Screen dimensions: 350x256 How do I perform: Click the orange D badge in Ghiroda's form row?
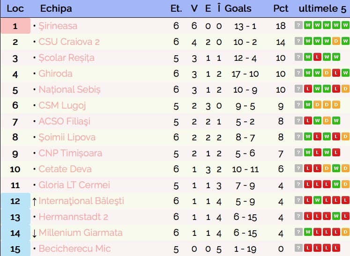tap(326, 73)
